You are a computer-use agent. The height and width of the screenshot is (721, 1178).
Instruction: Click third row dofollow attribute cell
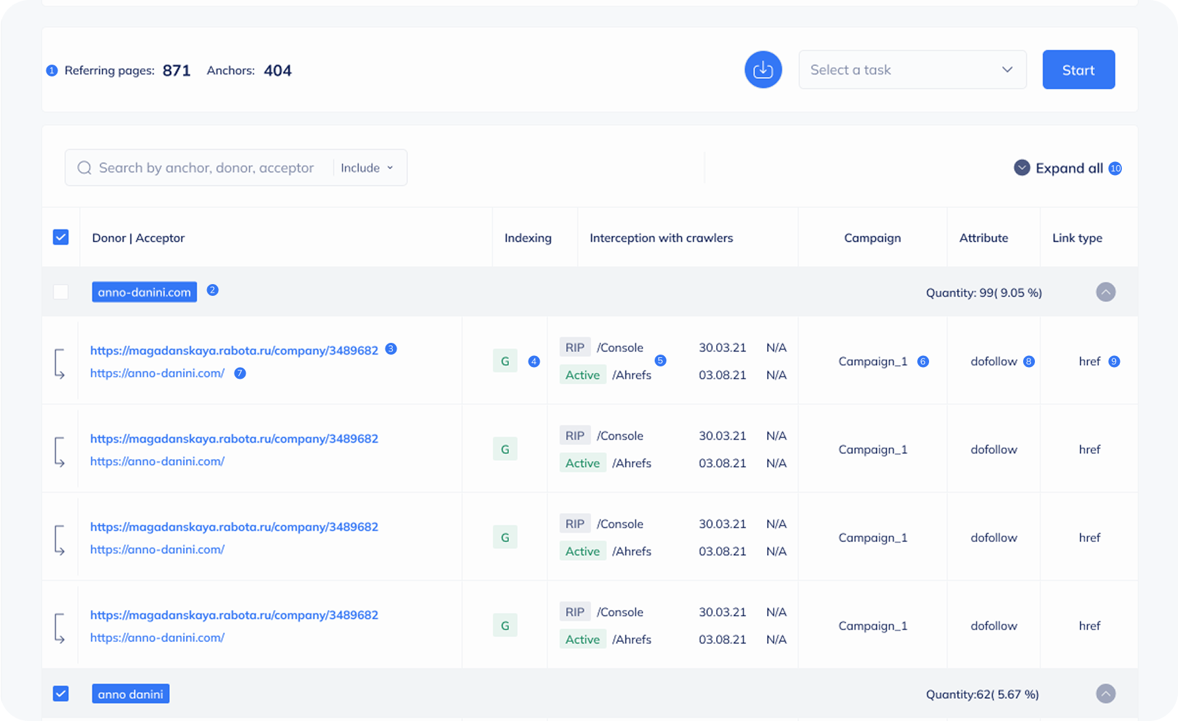click(994, 537)
